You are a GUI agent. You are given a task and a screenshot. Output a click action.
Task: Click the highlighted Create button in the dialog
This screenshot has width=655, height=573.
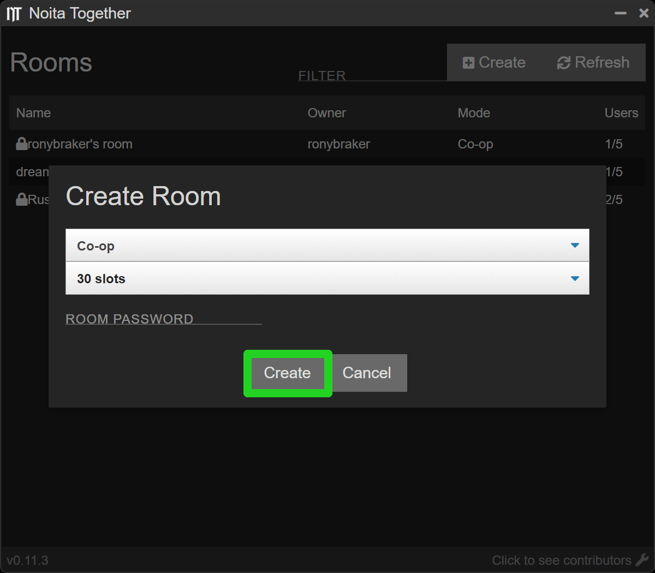tap(288, 373)
